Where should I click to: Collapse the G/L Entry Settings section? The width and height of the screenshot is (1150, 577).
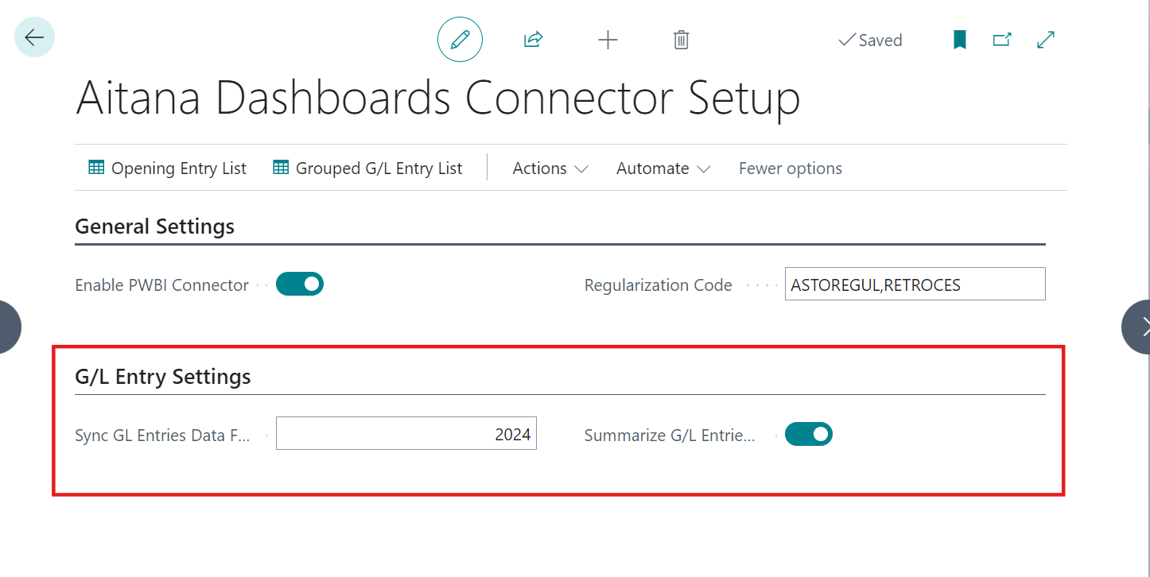(x=163, y=377)
